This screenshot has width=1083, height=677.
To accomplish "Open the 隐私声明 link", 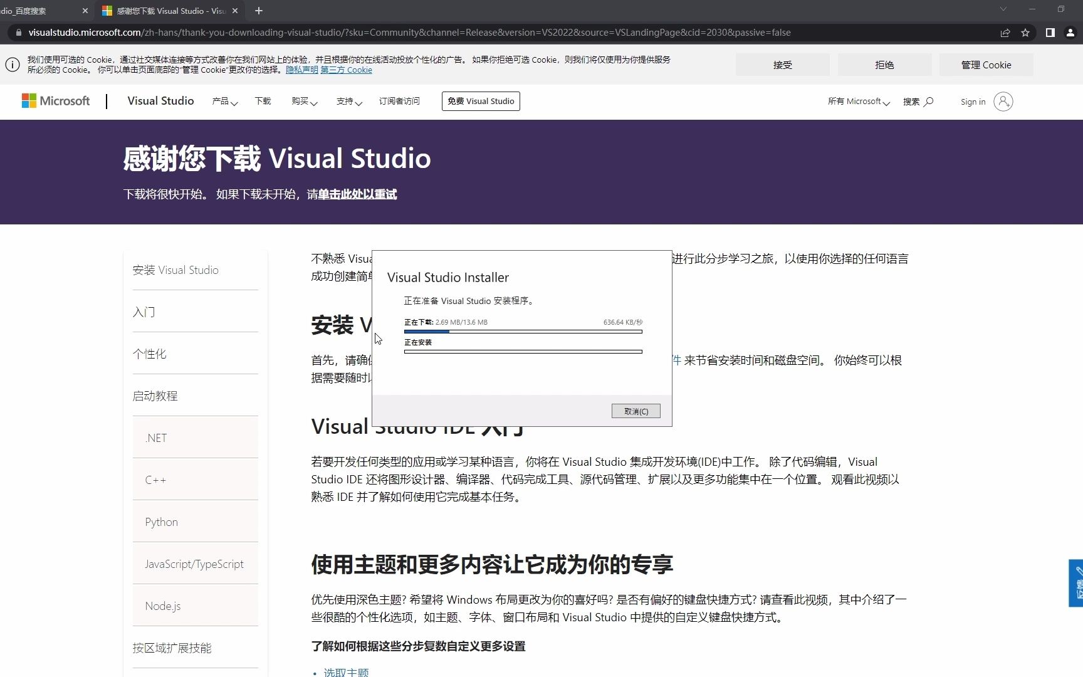I will [x=301, y=70].
